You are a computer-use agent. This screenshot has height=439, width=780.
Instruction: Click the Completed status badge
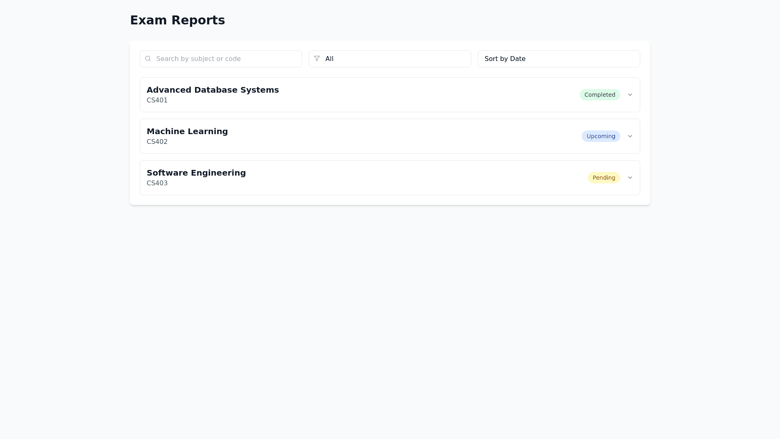click(600, 95)
